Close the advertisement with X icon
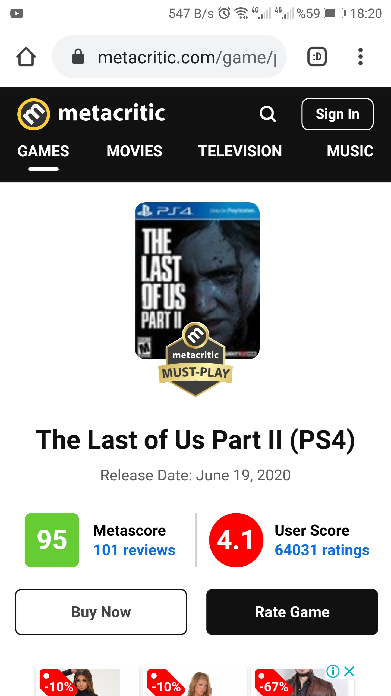 pos(349,671)
